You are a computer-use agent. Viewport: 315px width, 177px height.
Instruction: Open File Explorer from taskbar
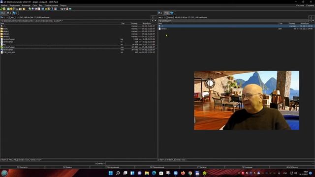[x=147, y=173]
